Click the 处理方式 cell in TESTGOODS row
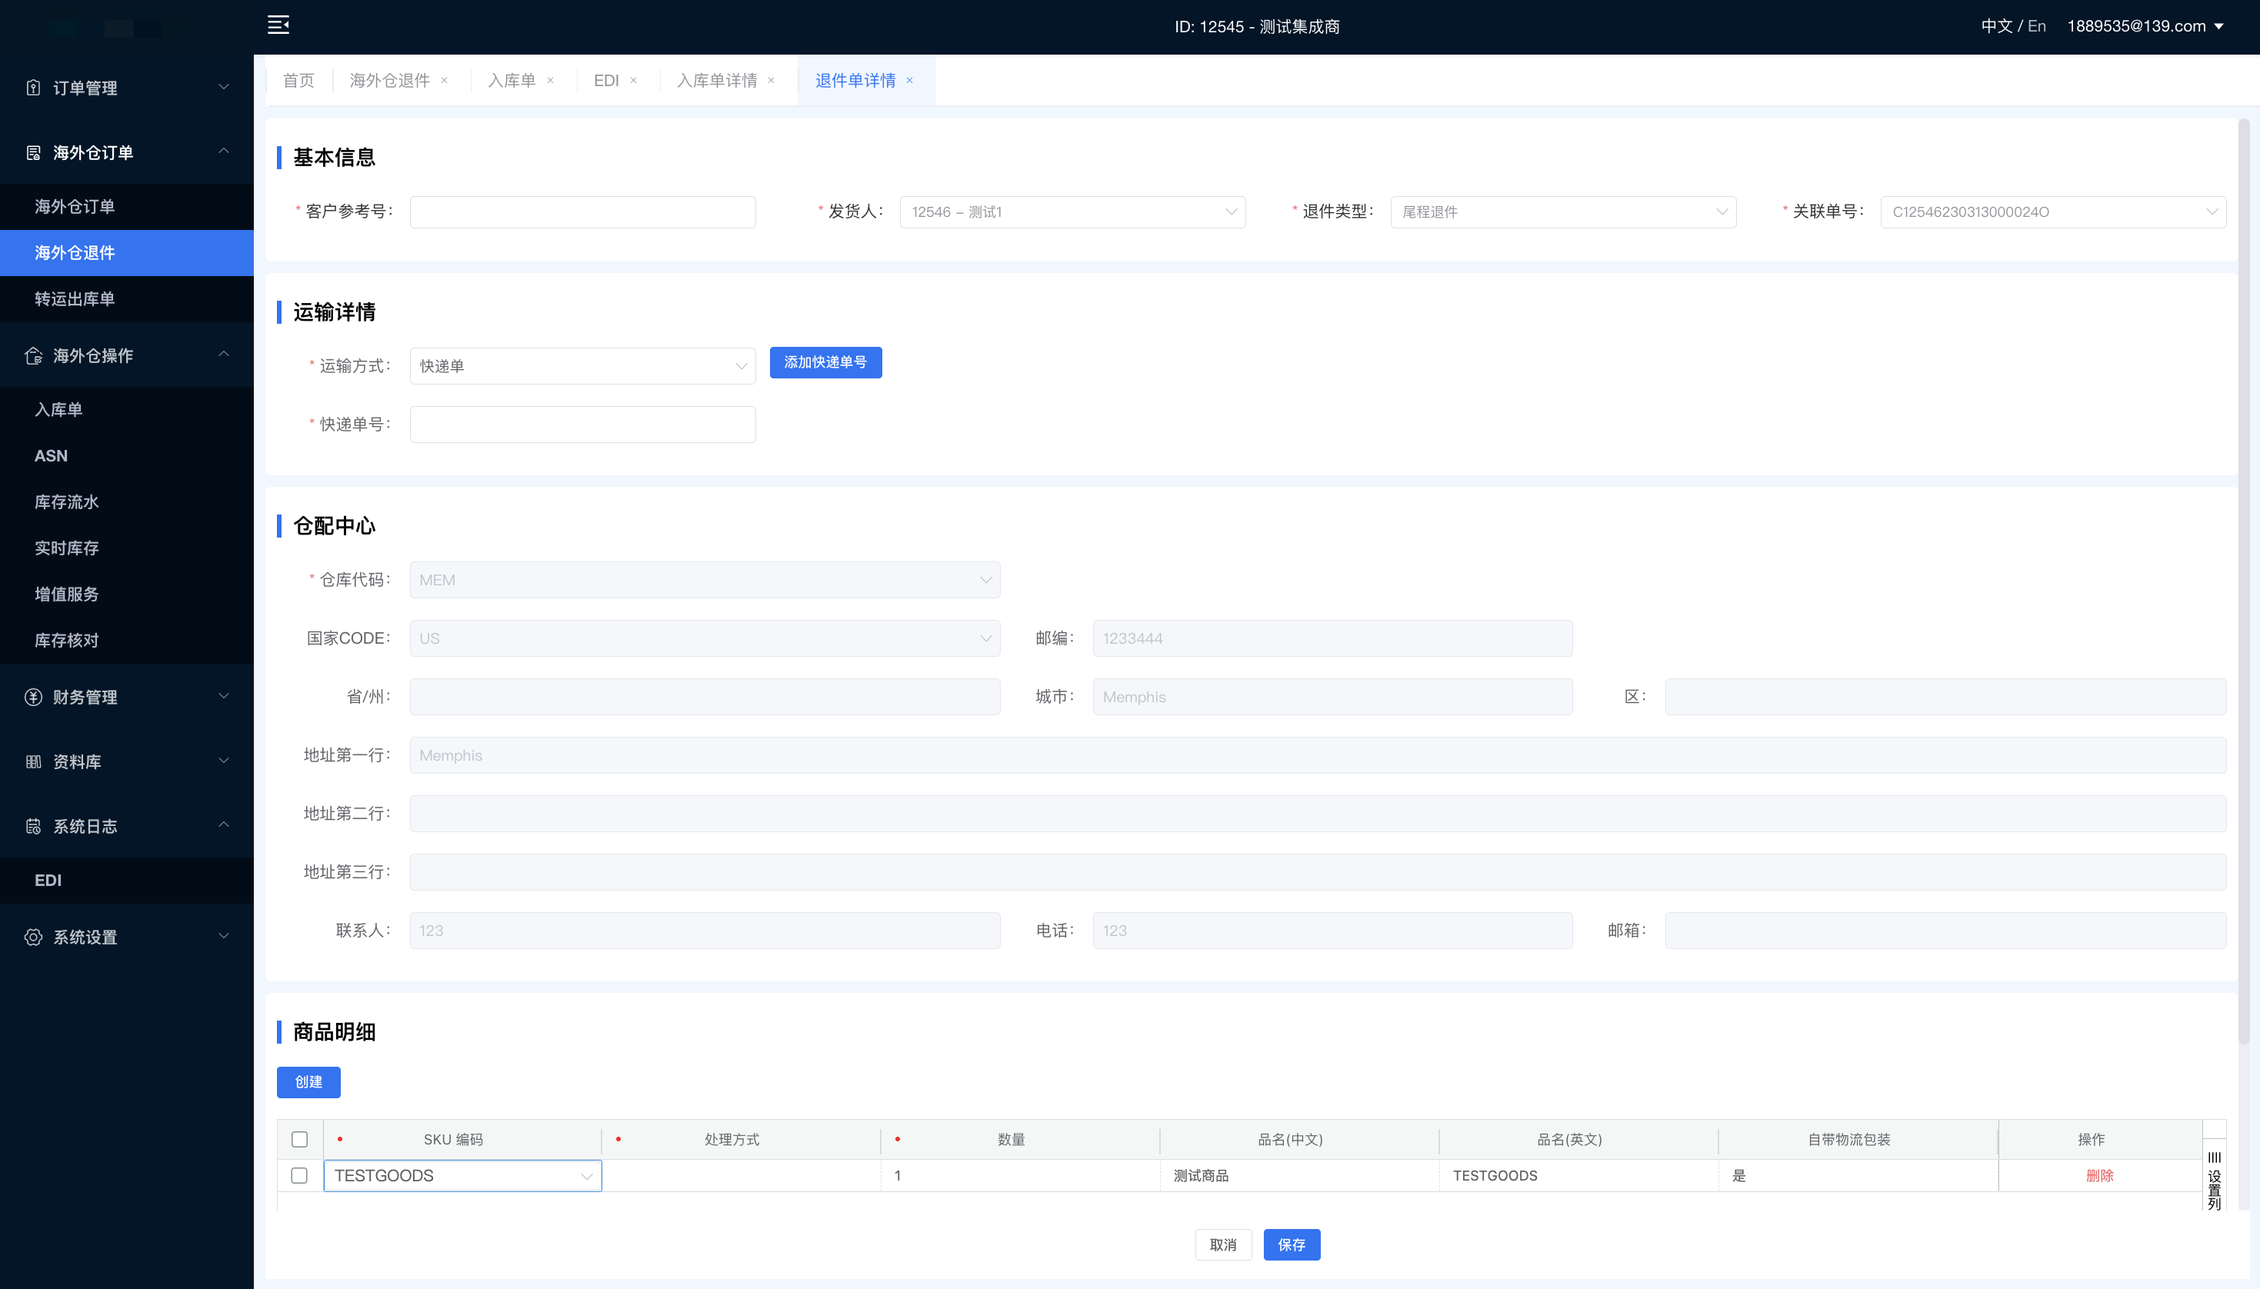 [x=742, y=1176]
